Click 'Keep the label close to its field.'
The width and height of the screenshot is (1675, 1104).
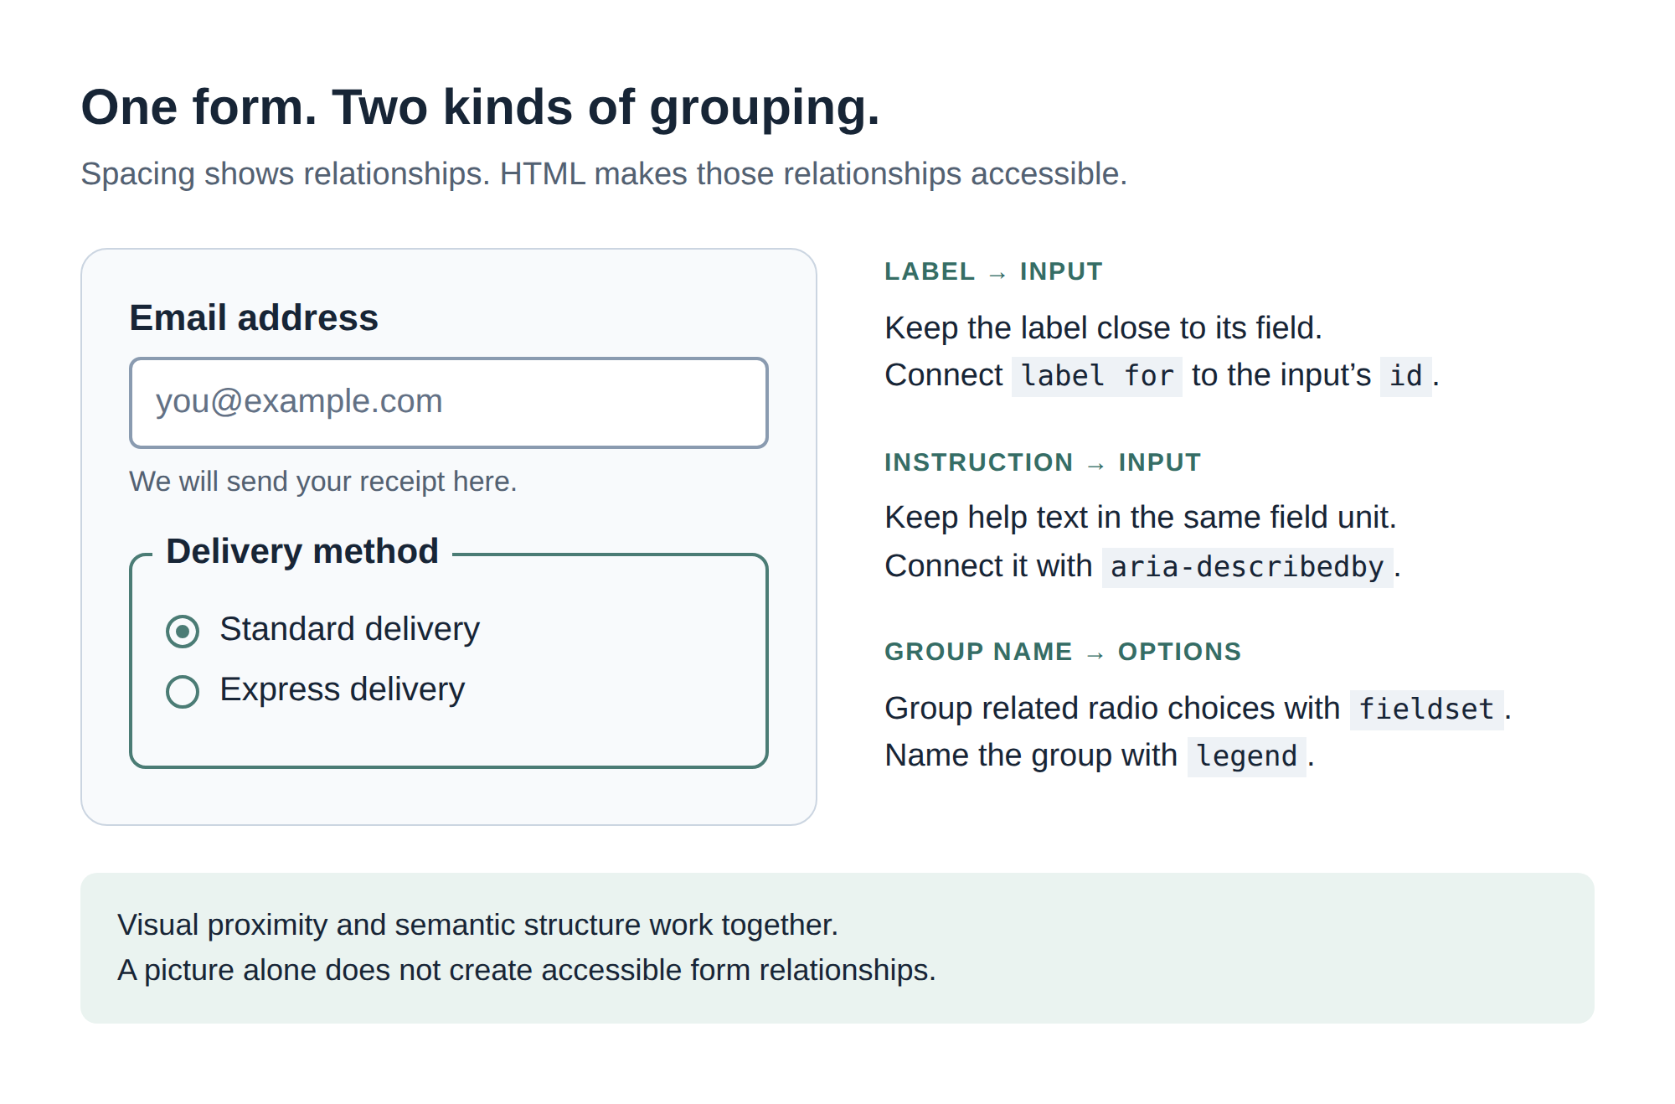[1104, 328]
